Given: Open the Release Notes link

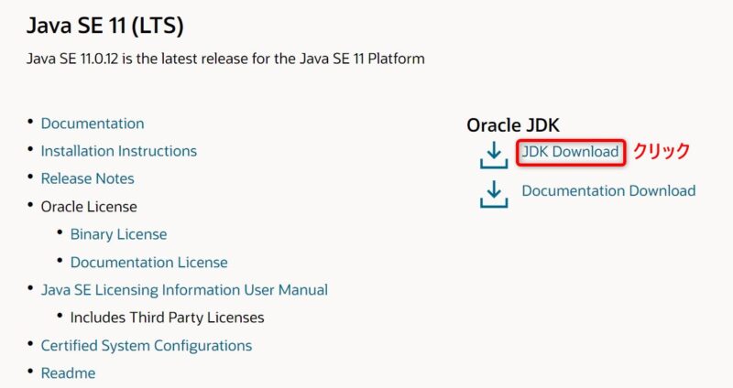Looking at the screenshot, I should click(87, 178).
